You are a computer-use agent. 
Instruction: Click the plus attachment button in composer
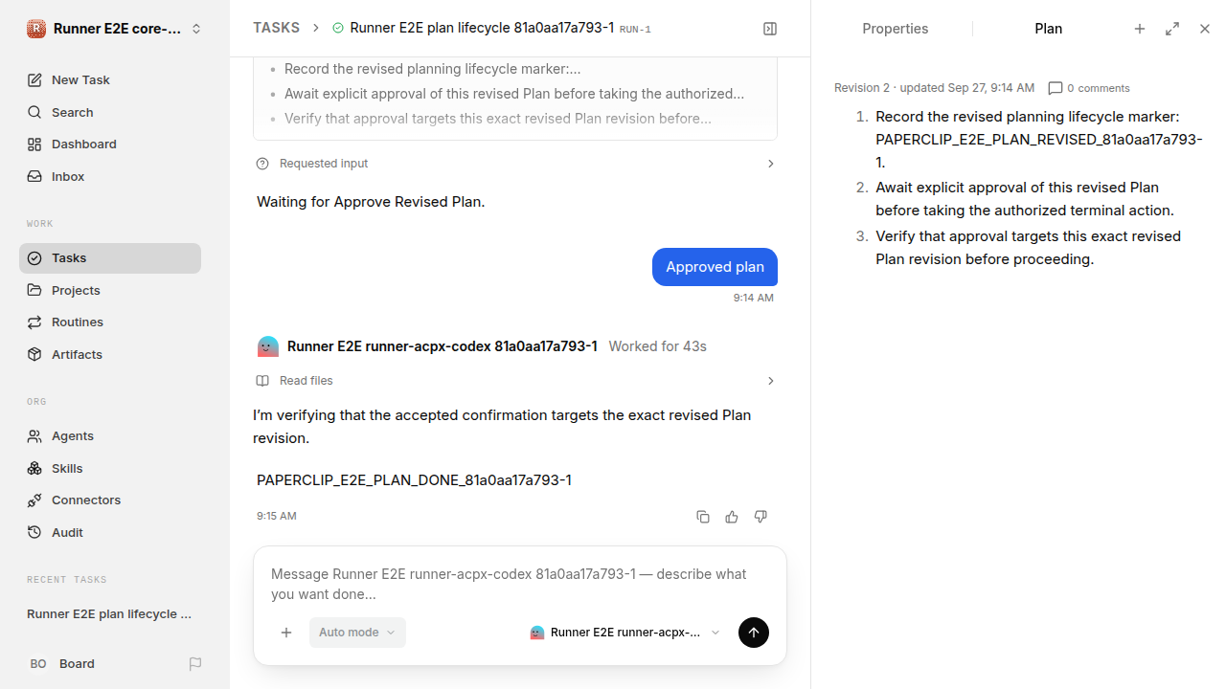click(286, 633)
